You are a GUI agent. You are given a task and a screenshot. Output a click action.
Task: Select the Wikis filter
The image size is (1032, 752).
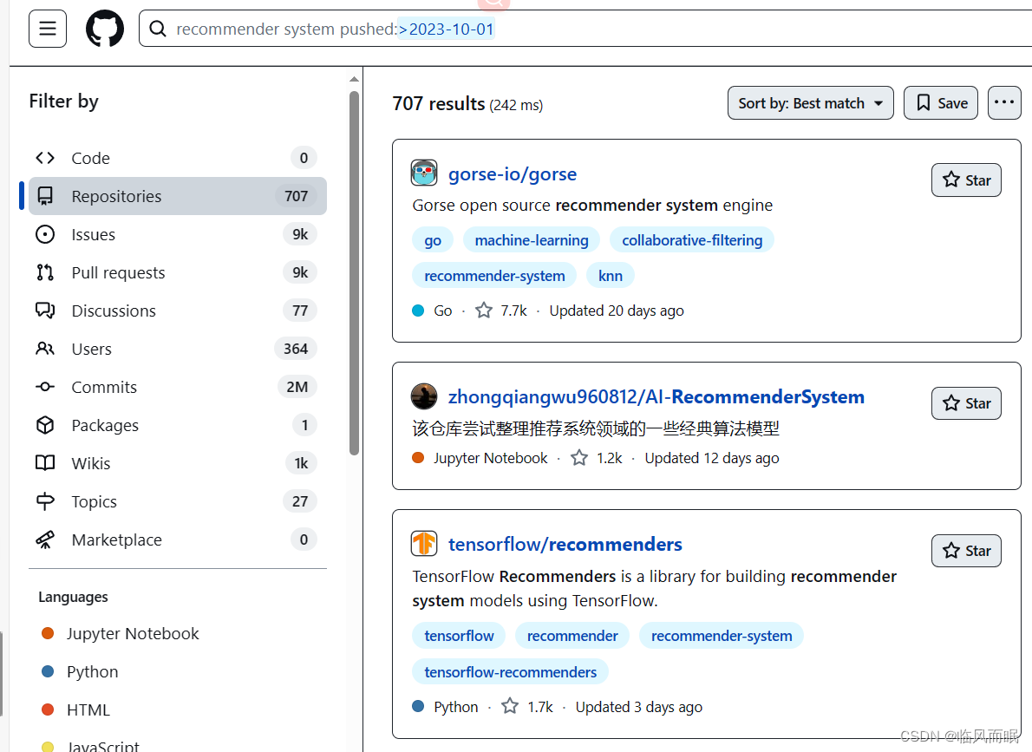tap(178, 463)
